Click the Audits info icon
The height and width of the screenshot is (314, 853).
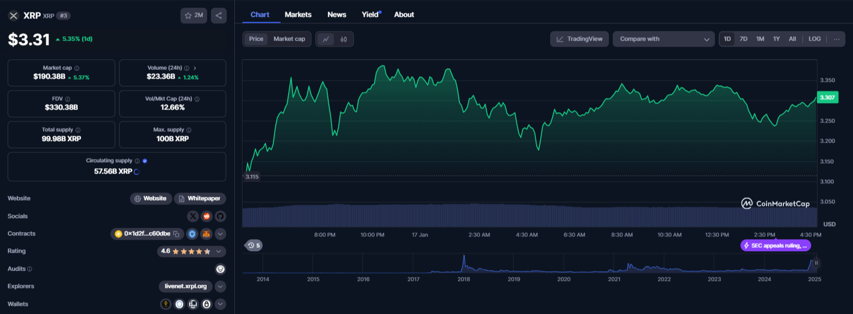tap(29, 269)
